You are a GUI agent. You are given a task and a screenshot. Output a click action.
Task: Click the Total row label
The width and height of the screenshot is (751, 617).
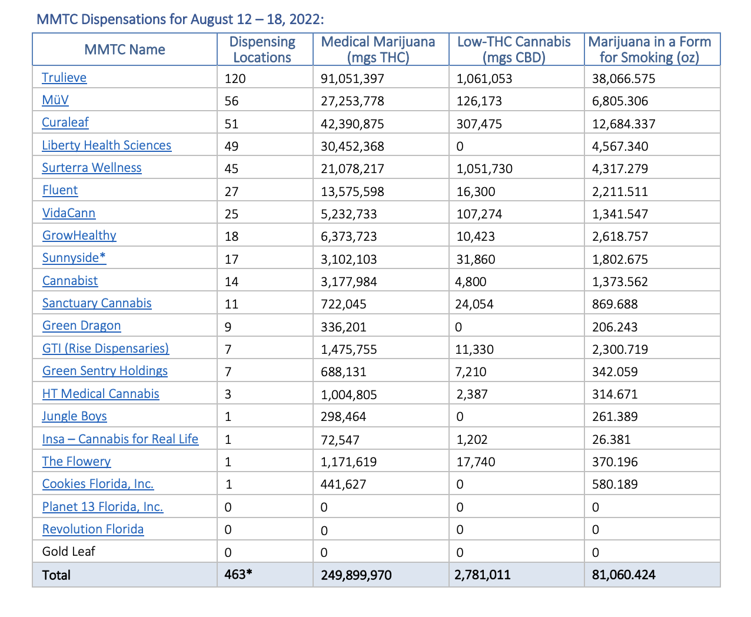coord(57,575)
